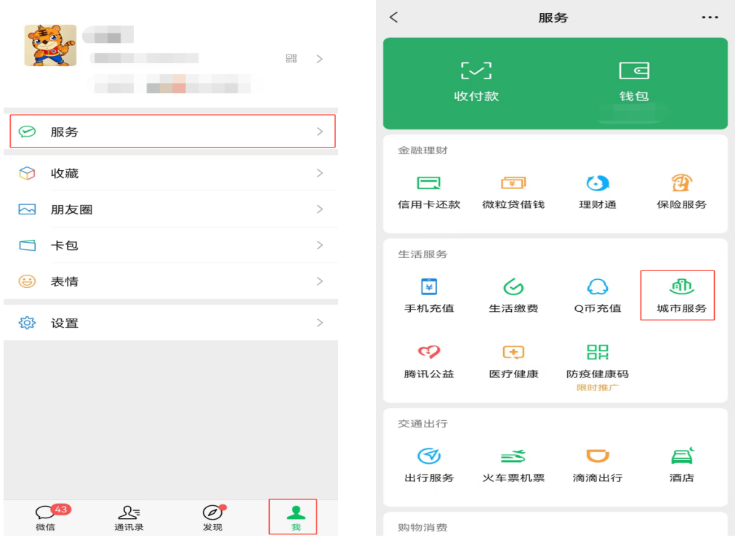Open 手机充值 phone top-up icon
This screenshot has width=738, height=543.
[428, 286]
